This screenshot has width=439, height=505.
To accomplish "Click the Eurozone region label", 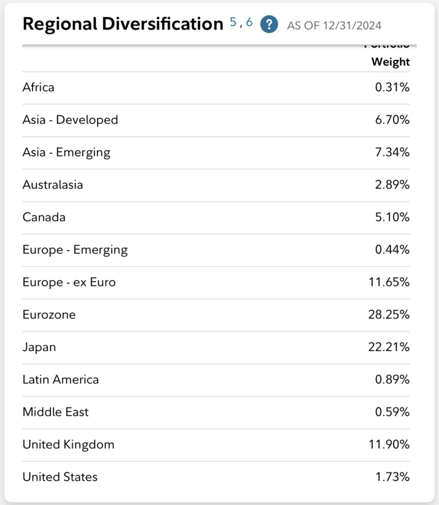I will (x=49, y=315).
